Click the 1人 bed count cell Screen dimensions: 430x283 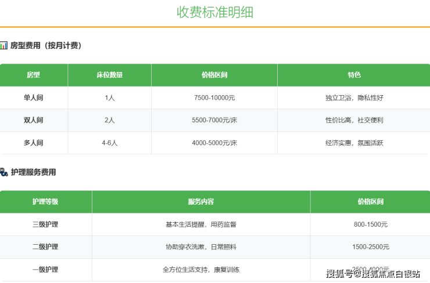click(x=110, y=97)
